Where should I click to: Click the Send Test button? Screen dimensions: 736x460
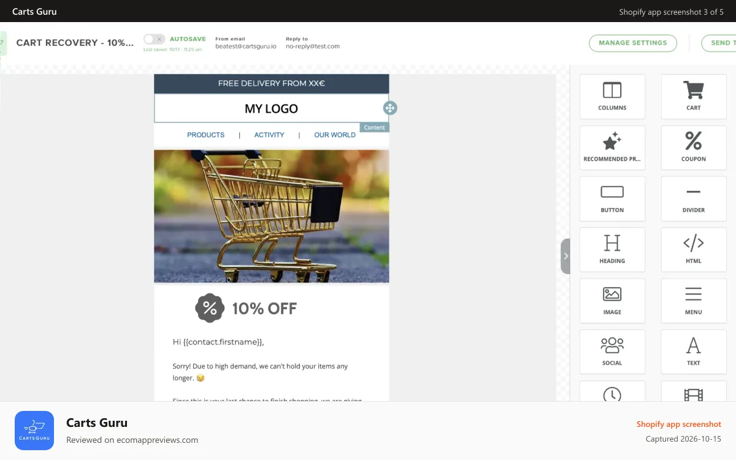719,43
